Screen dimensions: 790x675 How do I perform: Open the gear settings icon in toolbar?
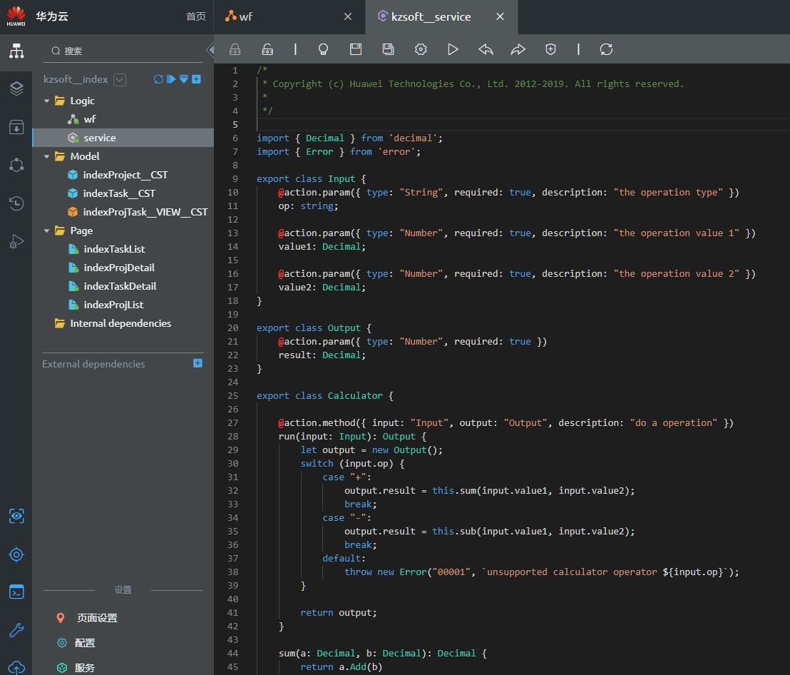click(x=421, y=49)
